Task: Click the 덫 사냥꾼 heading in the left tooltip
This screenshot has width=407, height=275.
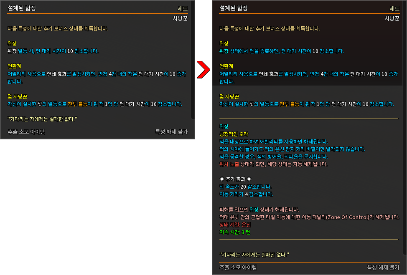Action: click(18, 96)
